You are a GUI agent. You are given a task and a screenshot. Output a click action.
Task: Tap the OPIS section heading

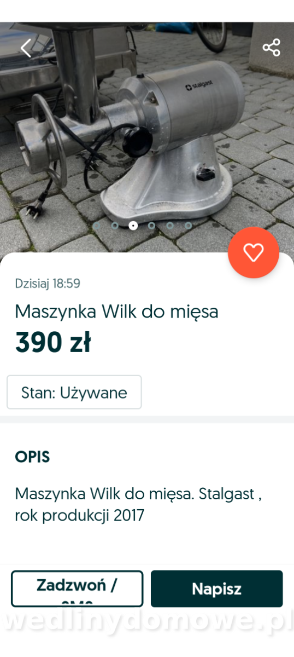pos(32,457)
